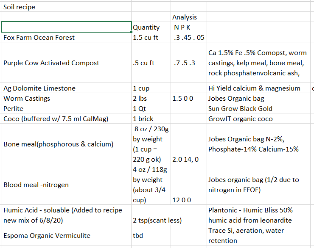
Task: Select the '.7 .5 .3' NPK cell
Action: point(189,63)
